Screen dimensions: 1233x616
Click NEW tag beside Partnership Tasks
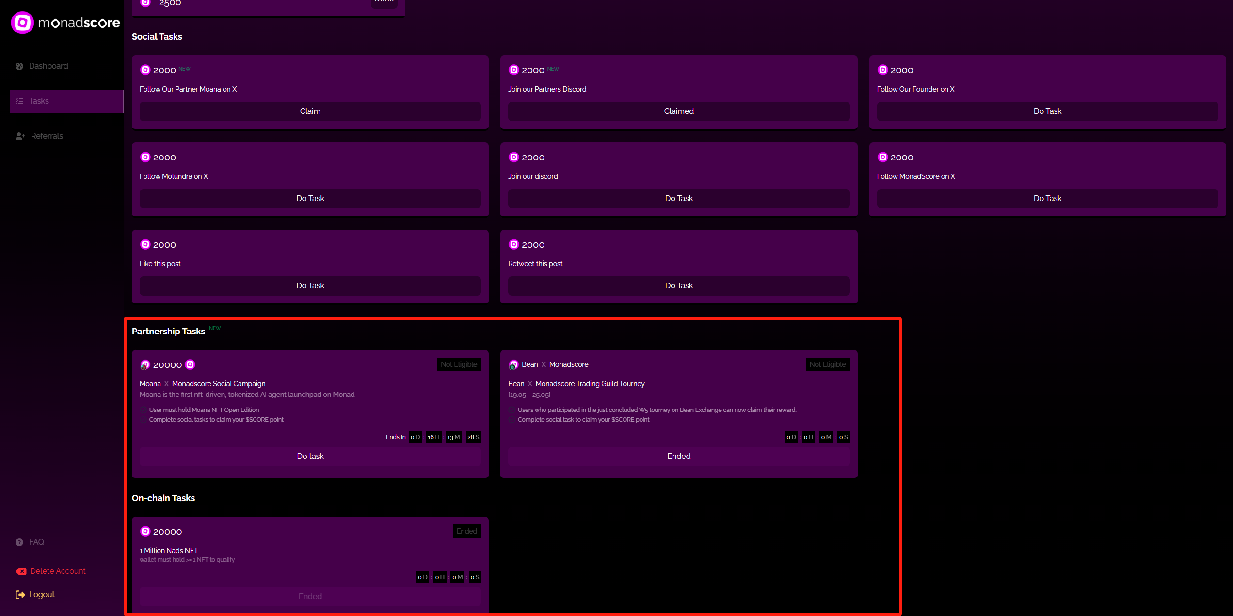point(215,329)
